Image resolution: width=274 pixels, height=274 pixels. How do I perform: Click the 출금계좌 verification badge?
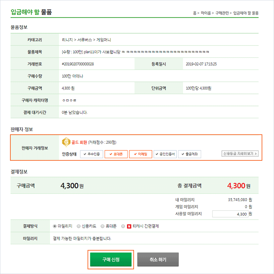coord(189,154)
